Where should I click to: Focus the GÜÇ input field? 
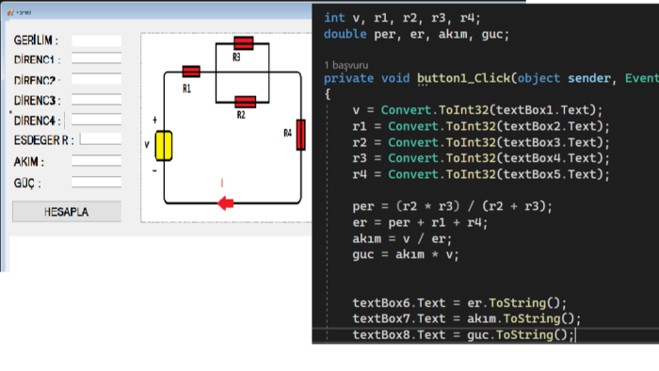coord(96,182)
